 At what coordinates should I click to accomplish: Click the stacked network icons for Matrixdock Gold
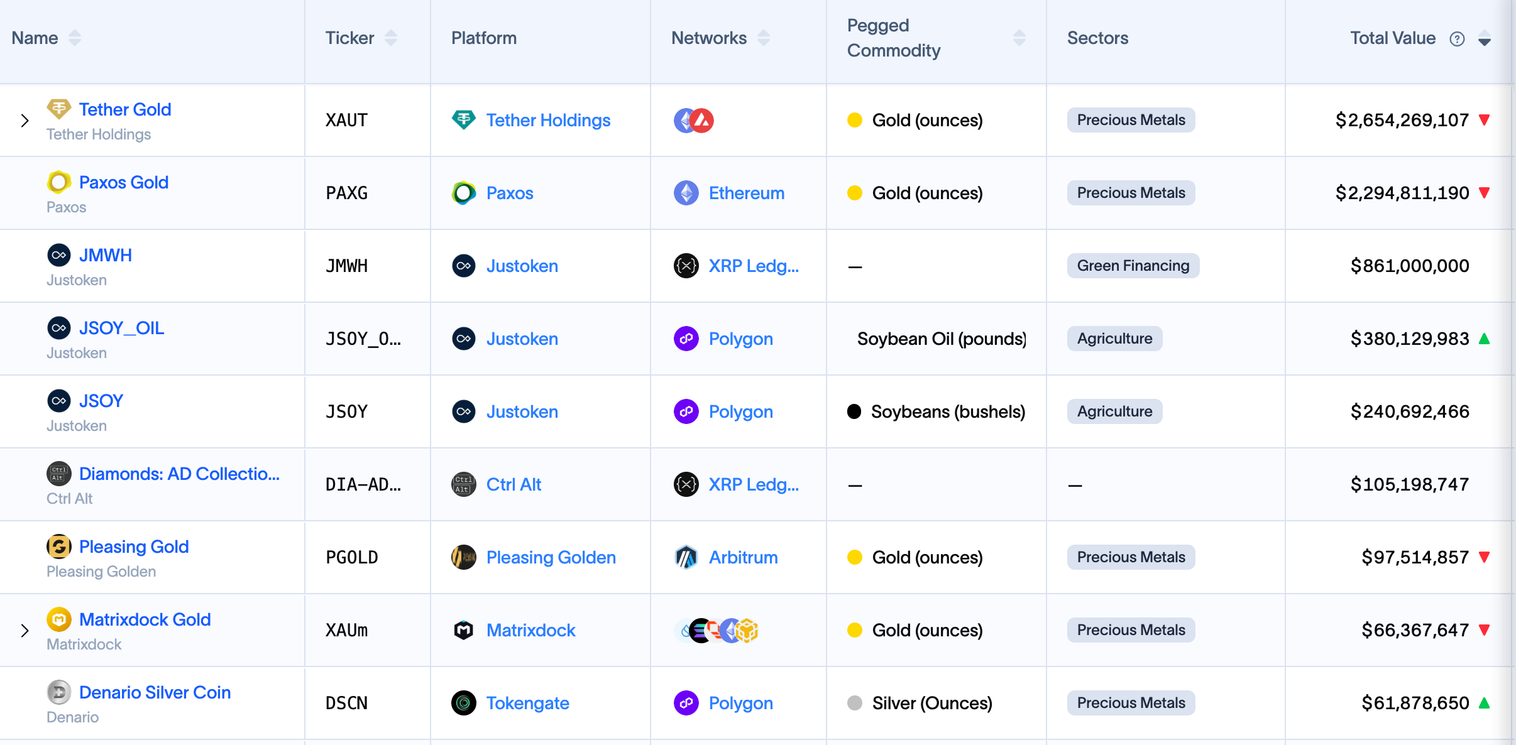point(715,630)
